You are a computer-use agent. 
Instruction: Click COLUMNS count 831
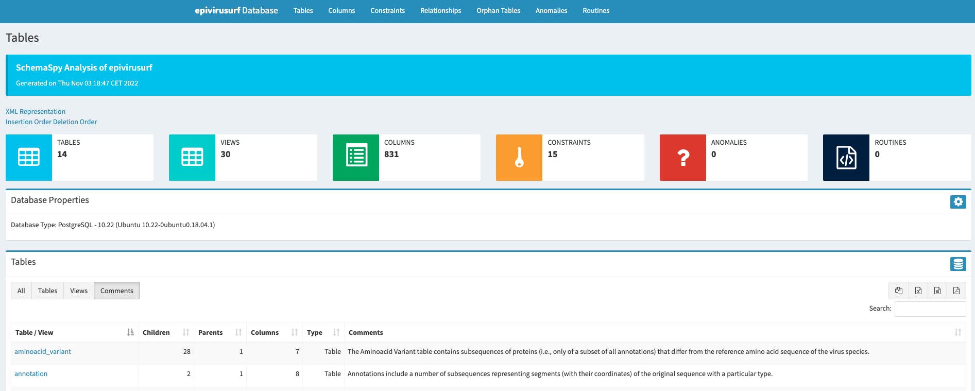click(x=391, y=154)
